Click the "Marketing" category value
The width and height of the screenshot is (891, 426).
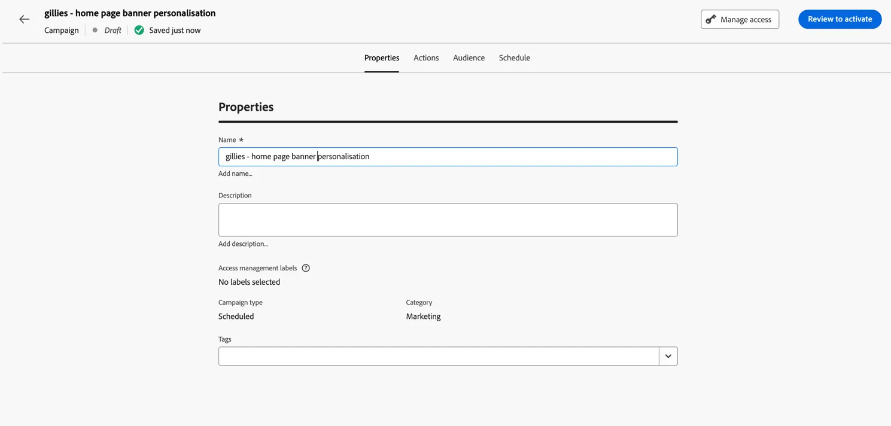click(423, 317)
